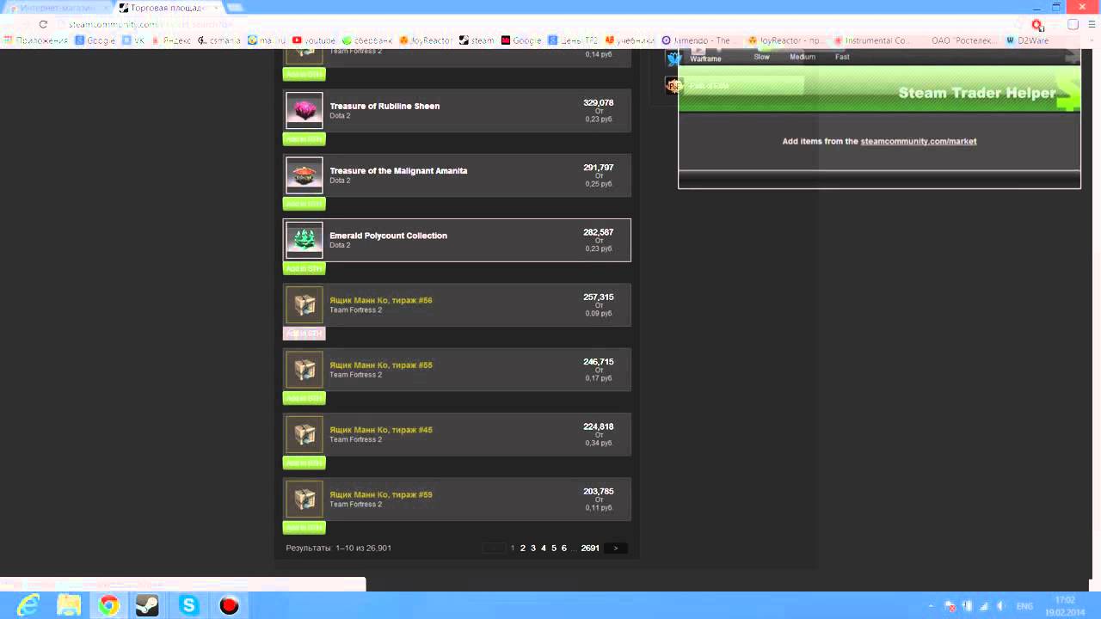Click the Path of Exile game icon
This screenshot has height=619, width=1101.
[x=674, y=85]
